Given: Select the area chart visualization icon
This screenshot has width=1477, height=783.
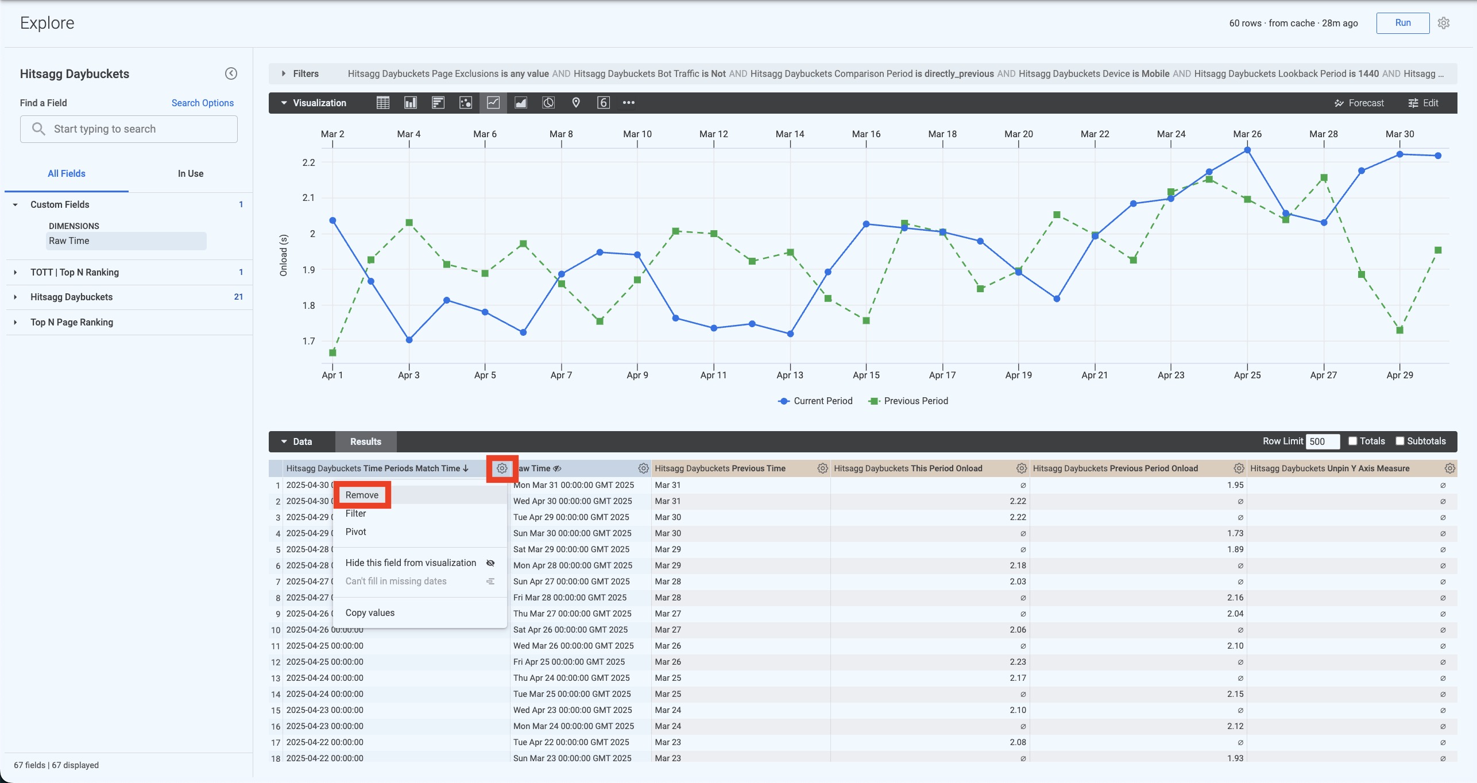Looking at the screenshot, I should point(520,103).
